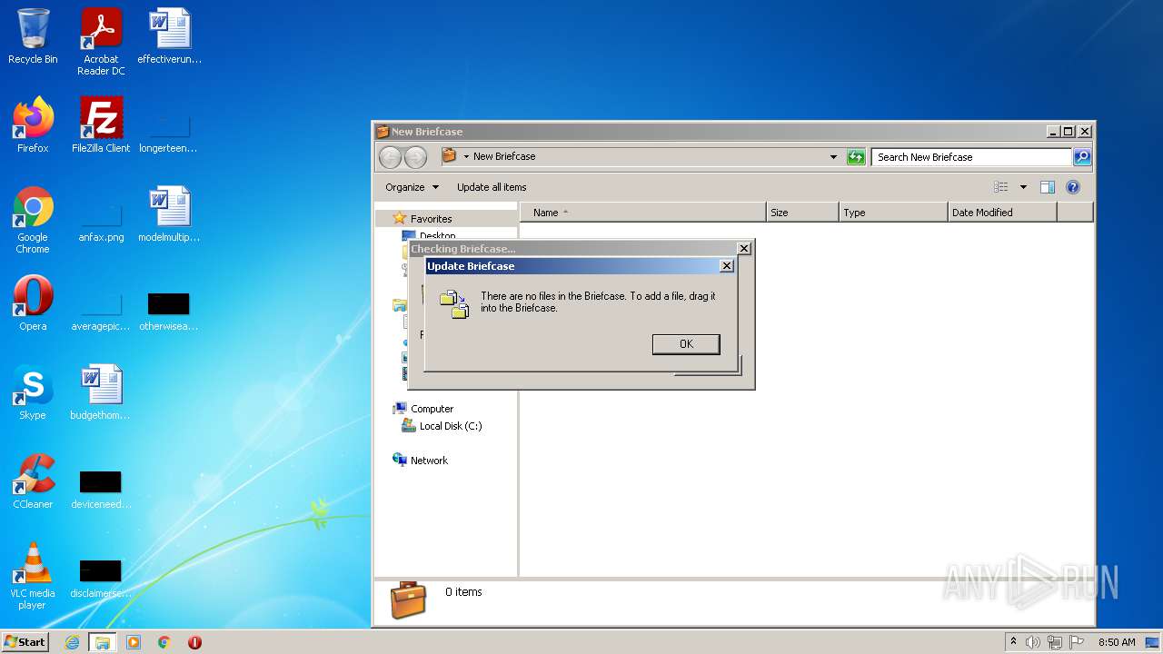Image resolution: width=1163 pixels, height=654 pixels.
Task: Select Computer in the navigation pane
Action: click(432, 409)
